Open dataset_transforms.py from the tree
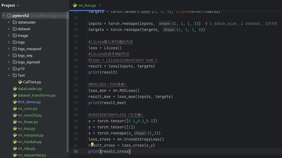The image size is (282, 158). click(x=37, y=95)
